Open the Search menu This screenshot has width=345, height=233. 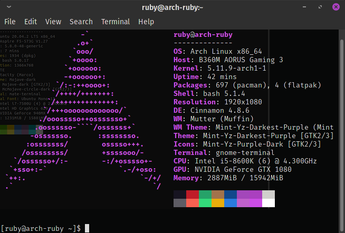coord(81,22)
